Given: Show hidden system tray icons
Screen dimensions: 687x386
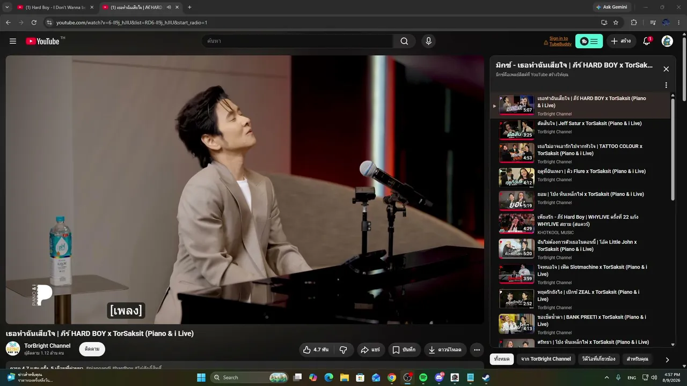Looking at the screenshot, I should click(x=606, y=377).
